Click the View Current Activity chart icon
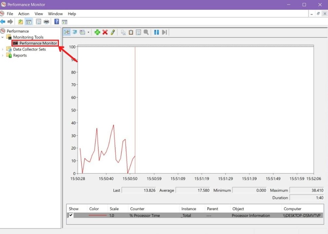Image resolution: width=328 pixels, height=234 pixels. 67,32
